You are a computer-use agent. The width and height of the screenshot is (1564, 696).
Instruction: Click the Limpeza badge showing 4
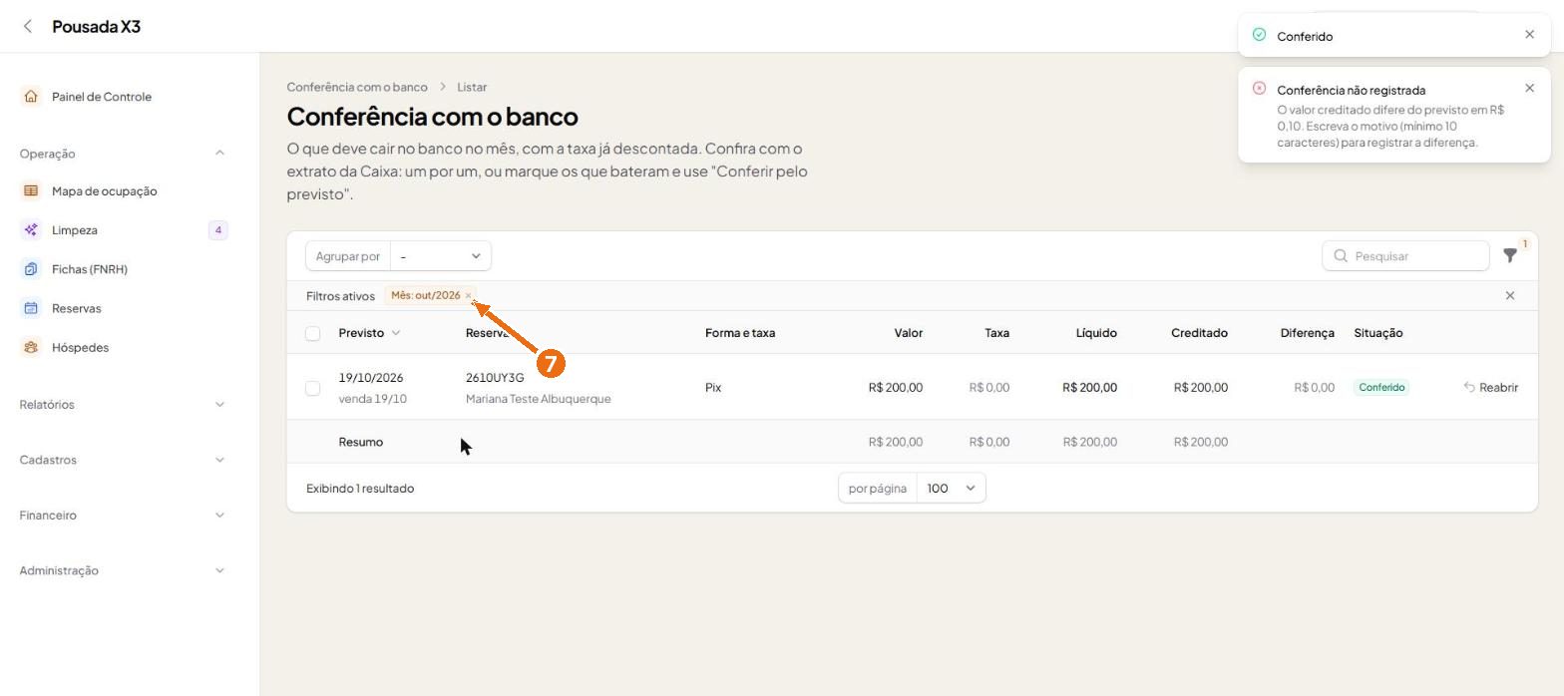pyautogui.click(x=217, y=230)
